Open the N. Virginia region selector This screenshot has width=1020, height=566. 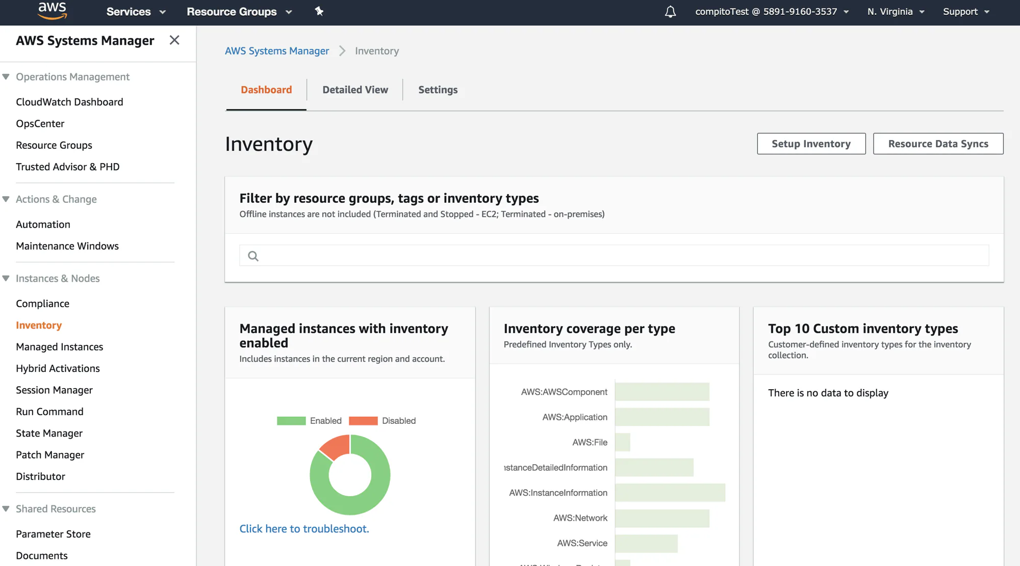coord(896,12)
